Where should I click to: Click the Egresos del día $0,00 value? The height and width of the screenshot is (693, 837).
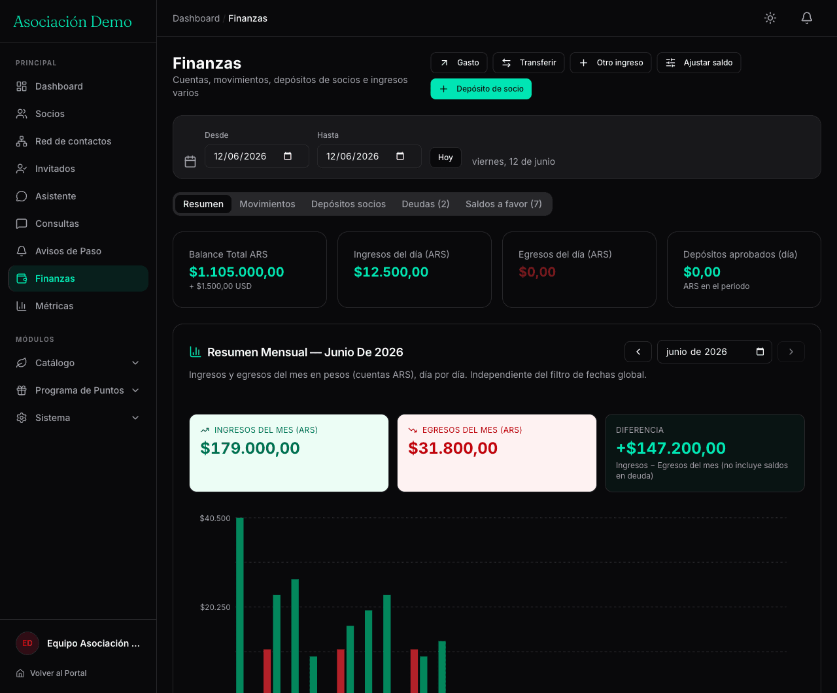537,272
